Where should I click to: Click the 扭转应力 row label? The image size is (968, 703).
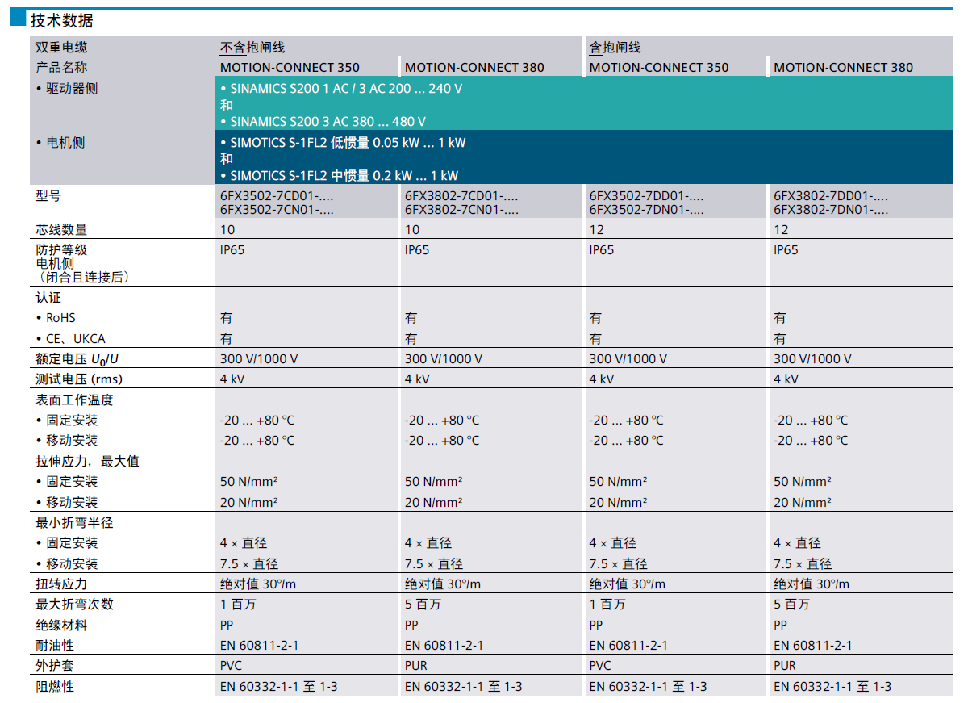tap(61, 584)
